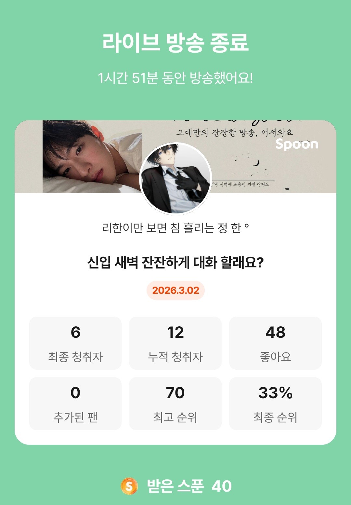351x505 pixels.
Task: Tap the 최종 청취자 stat card showing 6
Action: [75, 343]
